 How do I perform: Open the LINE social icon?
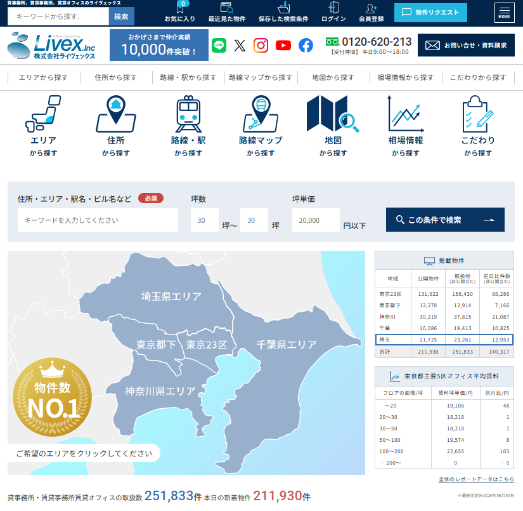pos(219,45)
